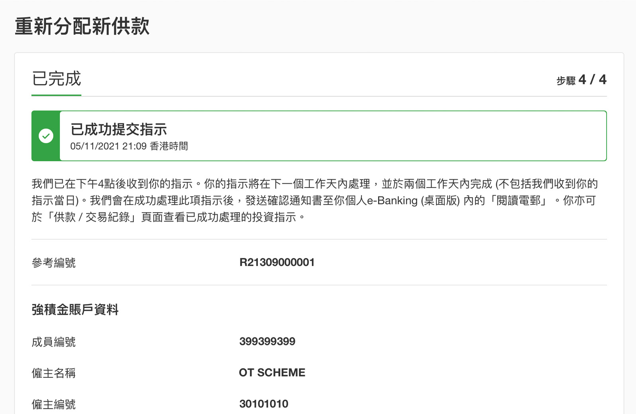Click the green success checkmark icon
This screenshot has width=636, height=414.
(46, 136)
